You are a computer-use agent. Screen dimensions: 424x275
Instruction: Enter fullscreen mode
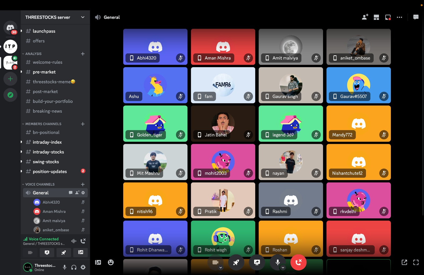(x=416, y=262)
